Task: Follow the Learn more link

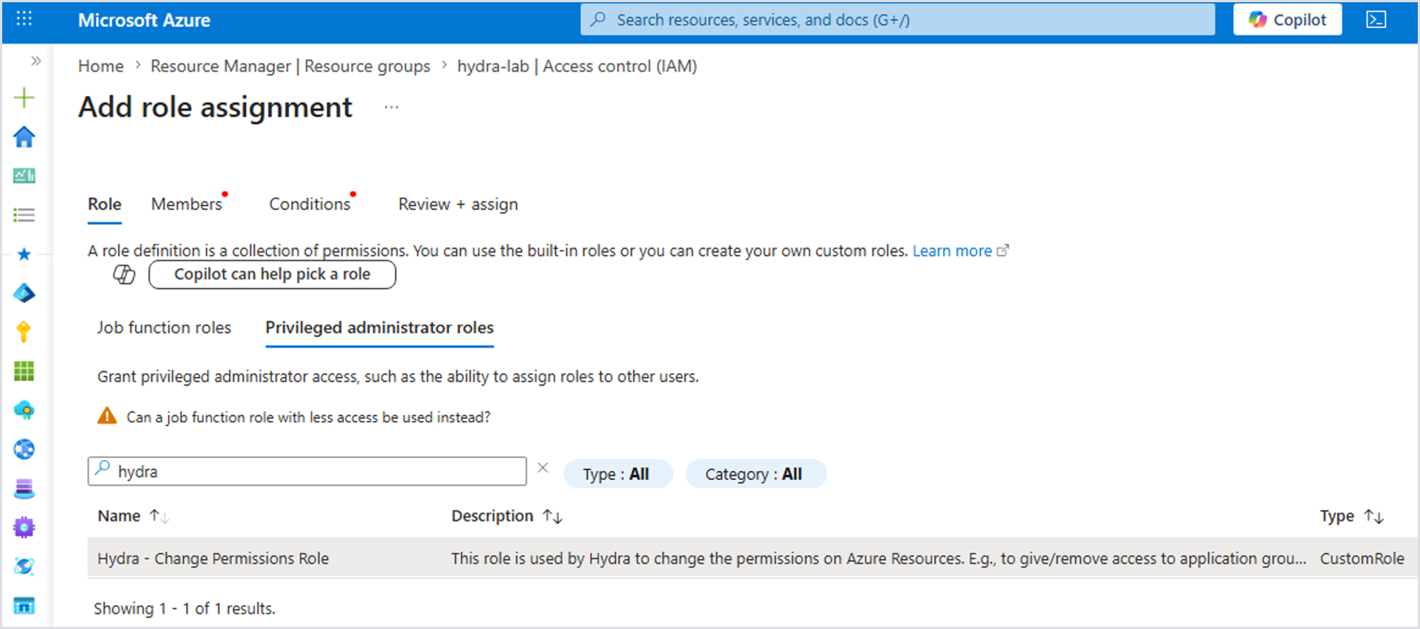Action: pos(952,251)
